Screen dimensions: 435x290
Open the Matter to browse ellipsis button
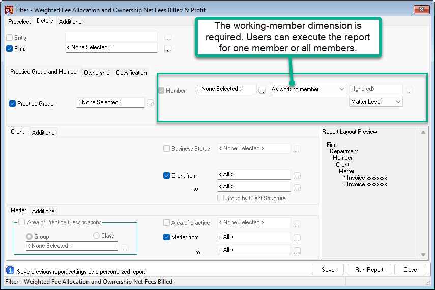click(297, 251)
